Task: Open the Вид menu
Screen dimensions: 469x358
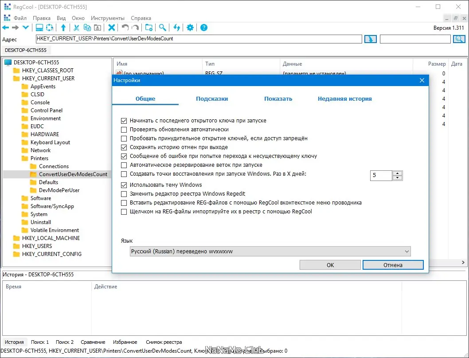Action: click(x=61, y=18)
